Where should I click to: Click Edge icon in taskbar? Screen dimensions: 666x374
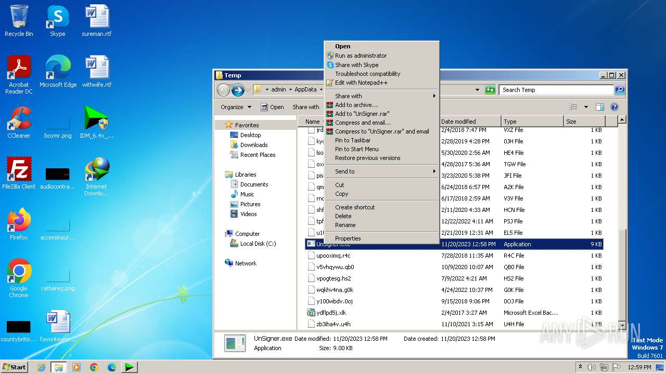[x=111, y=367]
